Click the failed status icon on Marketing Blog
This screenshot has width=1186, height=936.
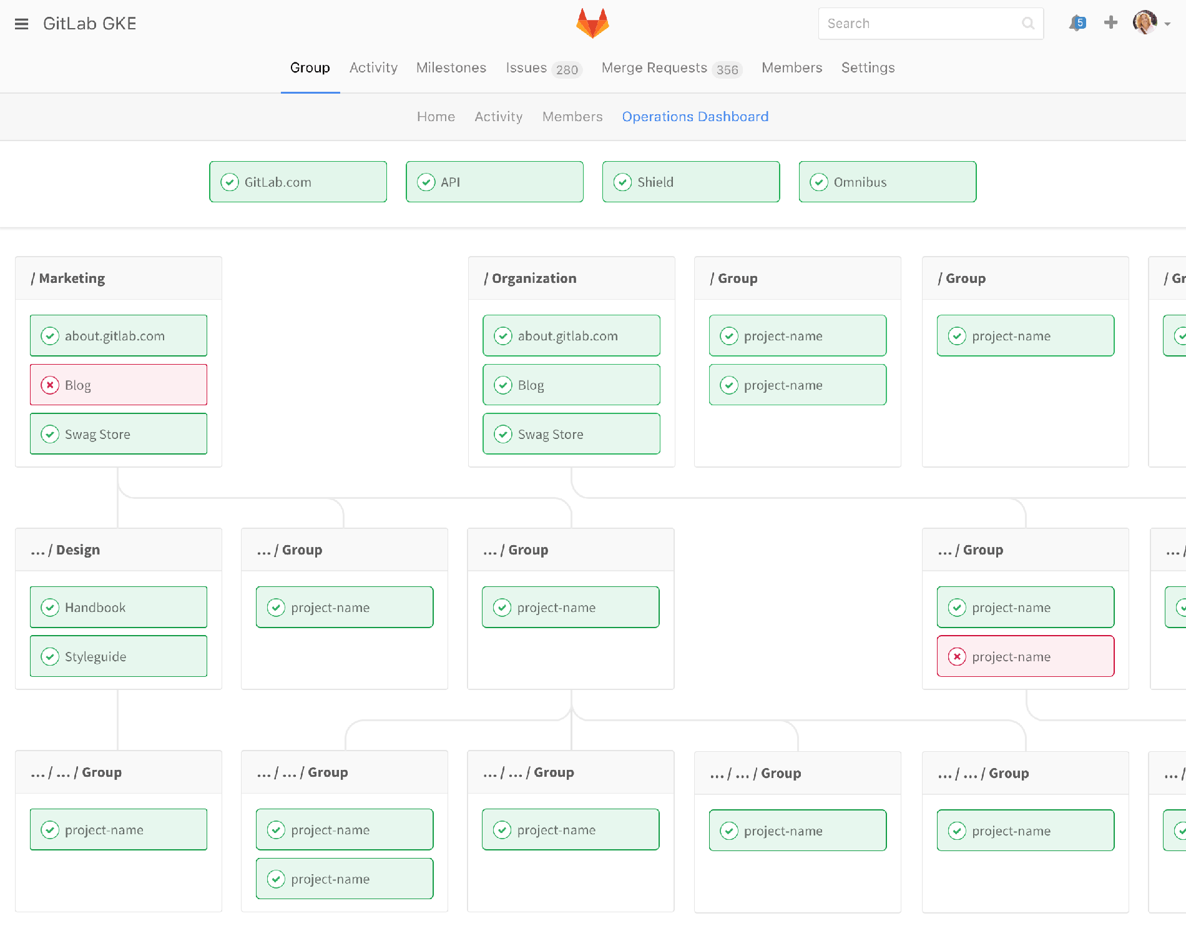click(x=50, y=385)
